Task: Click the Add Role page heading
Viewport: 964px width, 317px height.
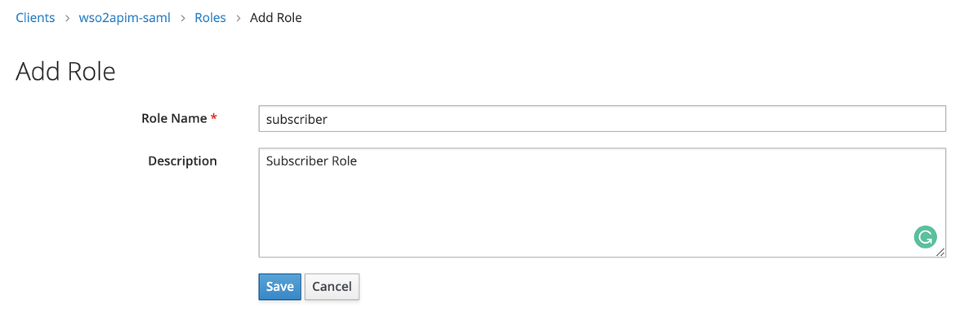Action: pyautogui.click(x=65, y=72)
